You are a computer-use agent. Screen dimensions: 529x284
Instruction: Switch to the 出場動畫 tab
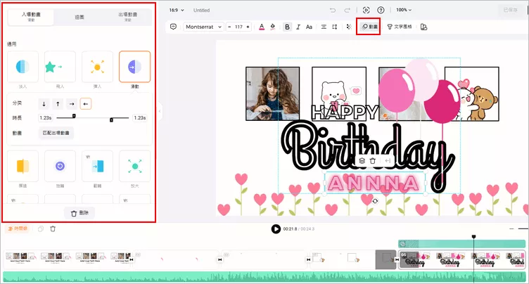(x=127, y=15)
